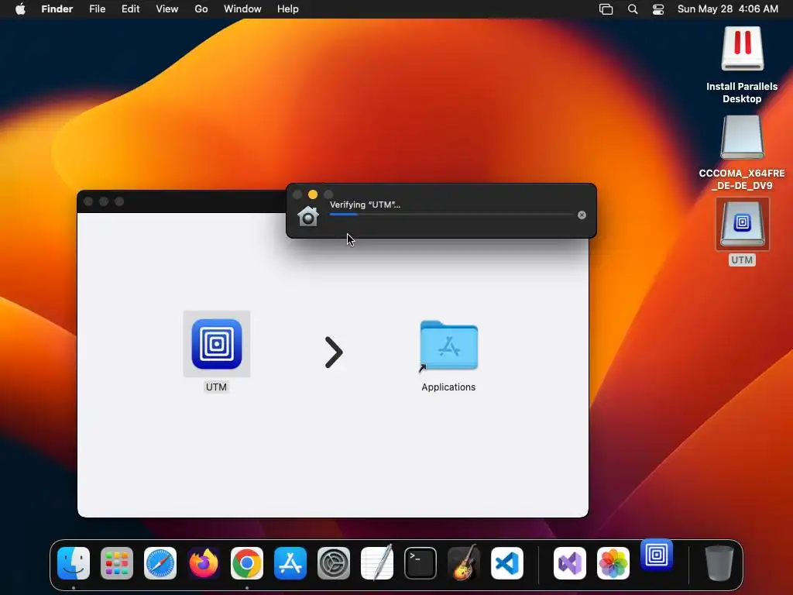Click the UTM volume label on desktop
Screen dimensions: 793x595
pyautogui.click(x=742, y=260)
